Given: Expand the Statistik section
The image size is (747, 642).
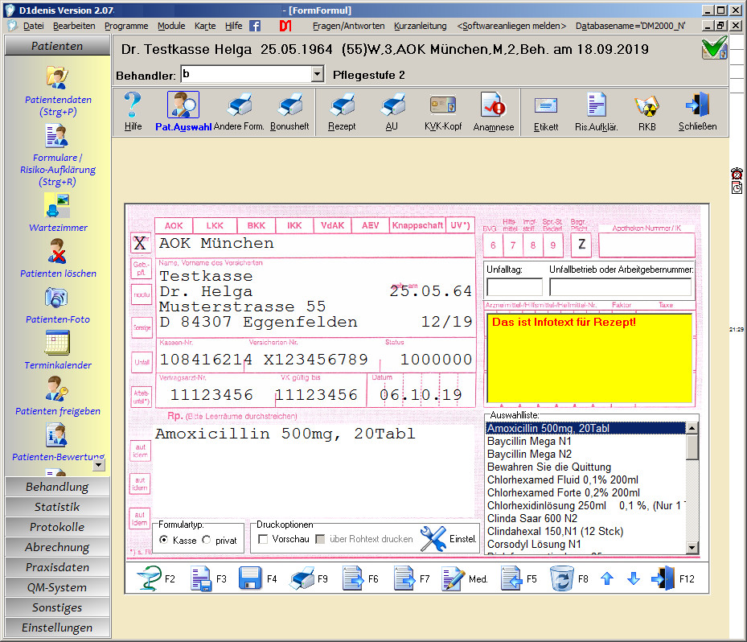Looking at the screenshot, I should [57, 507].
